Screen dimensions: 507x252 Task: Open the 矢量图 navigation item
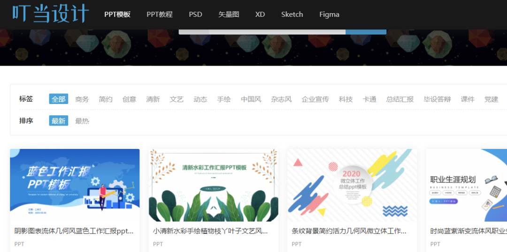(229, 14)
